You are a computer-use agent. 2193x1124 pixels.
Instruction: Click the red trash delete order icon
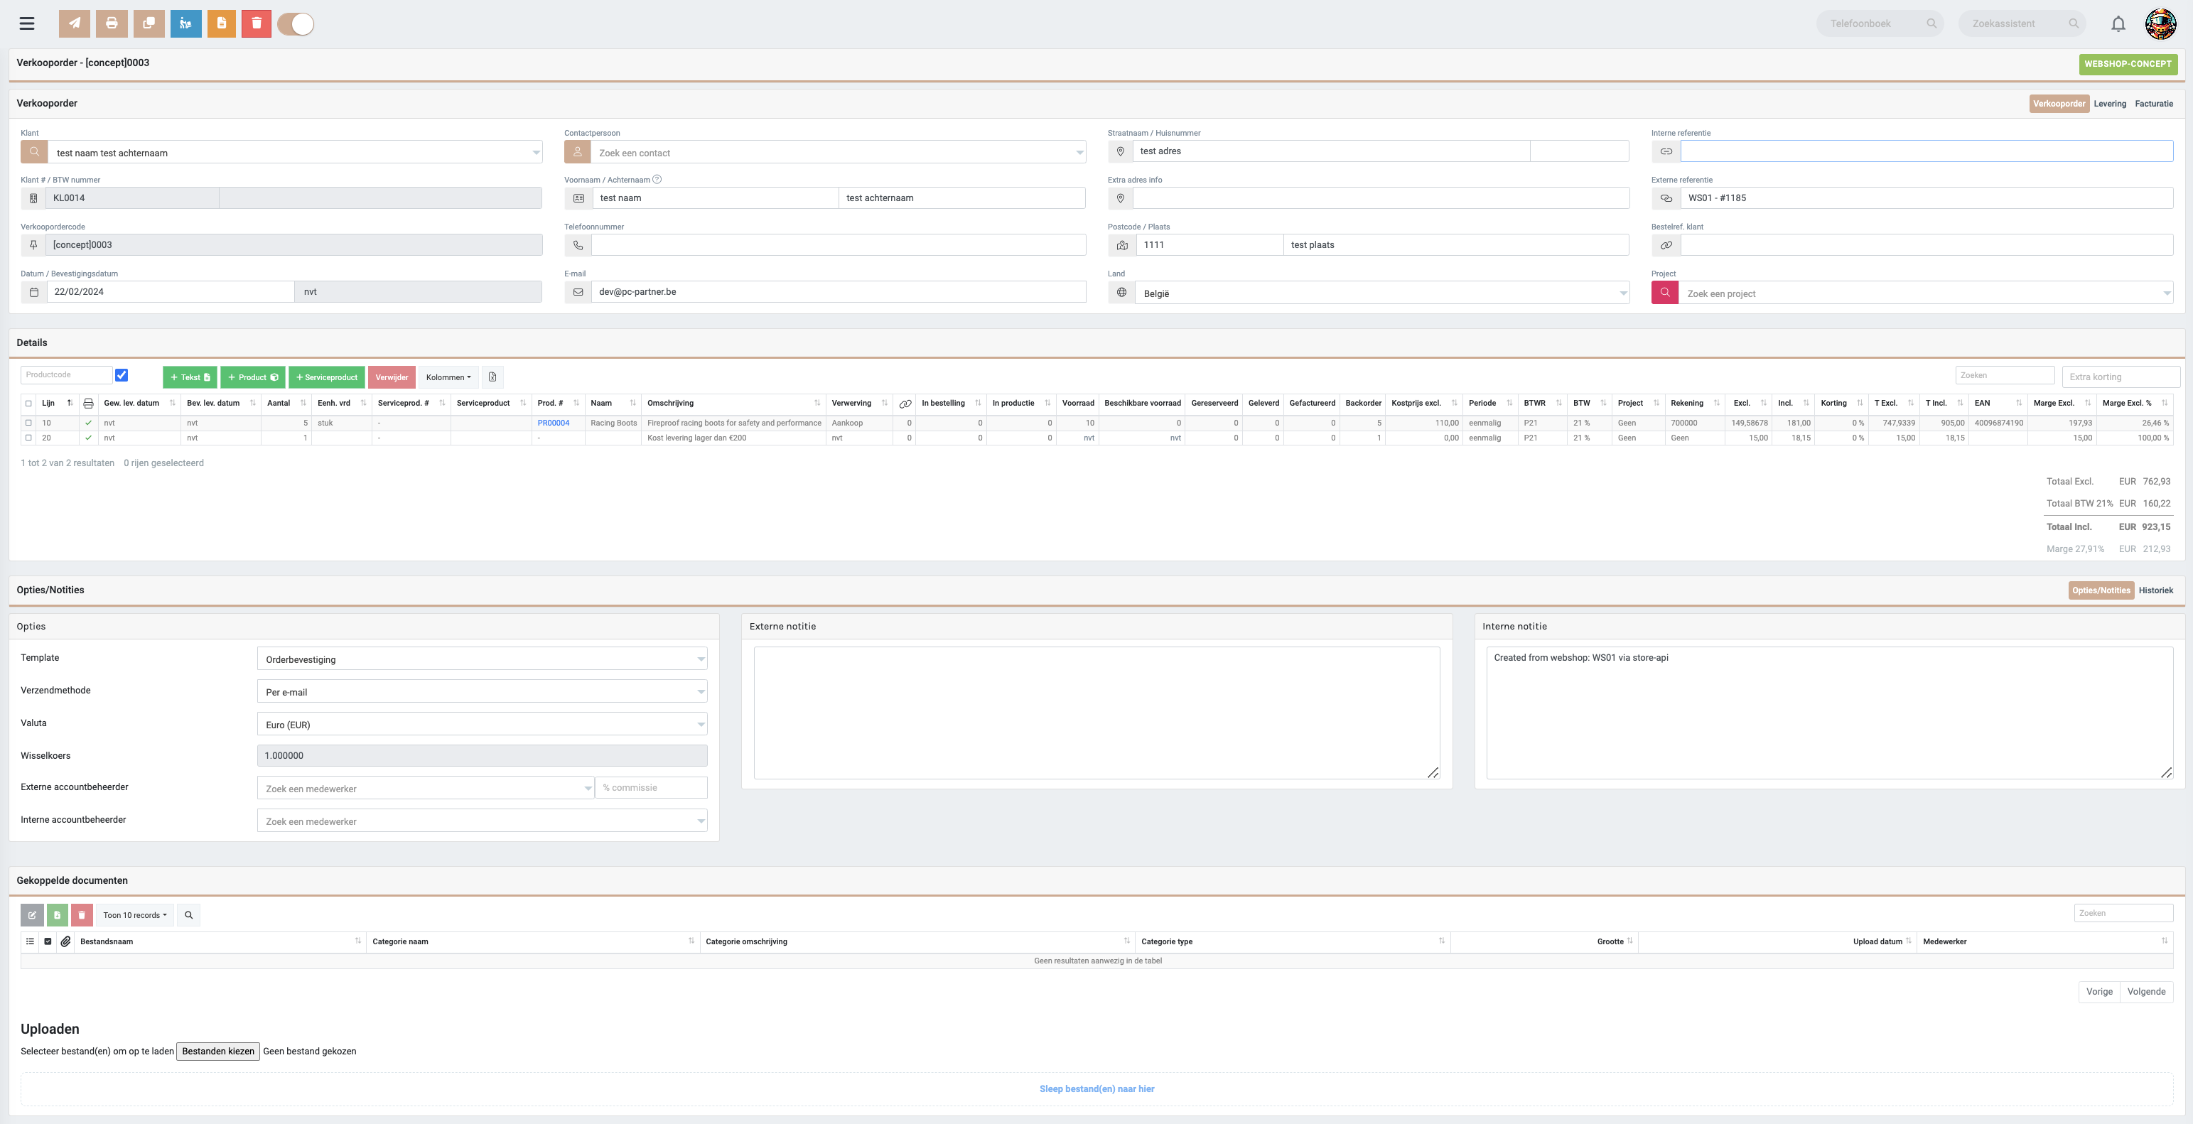[257, 24]
